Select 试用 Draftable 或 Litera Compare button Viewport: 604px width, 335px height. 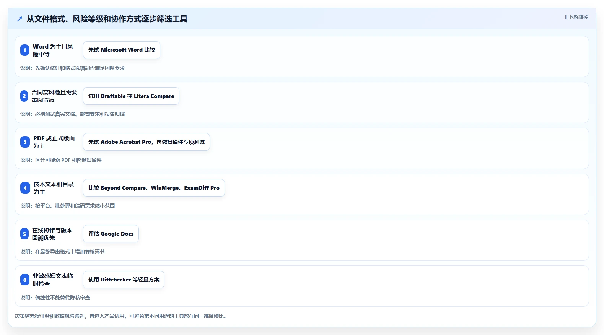(131, 96)
